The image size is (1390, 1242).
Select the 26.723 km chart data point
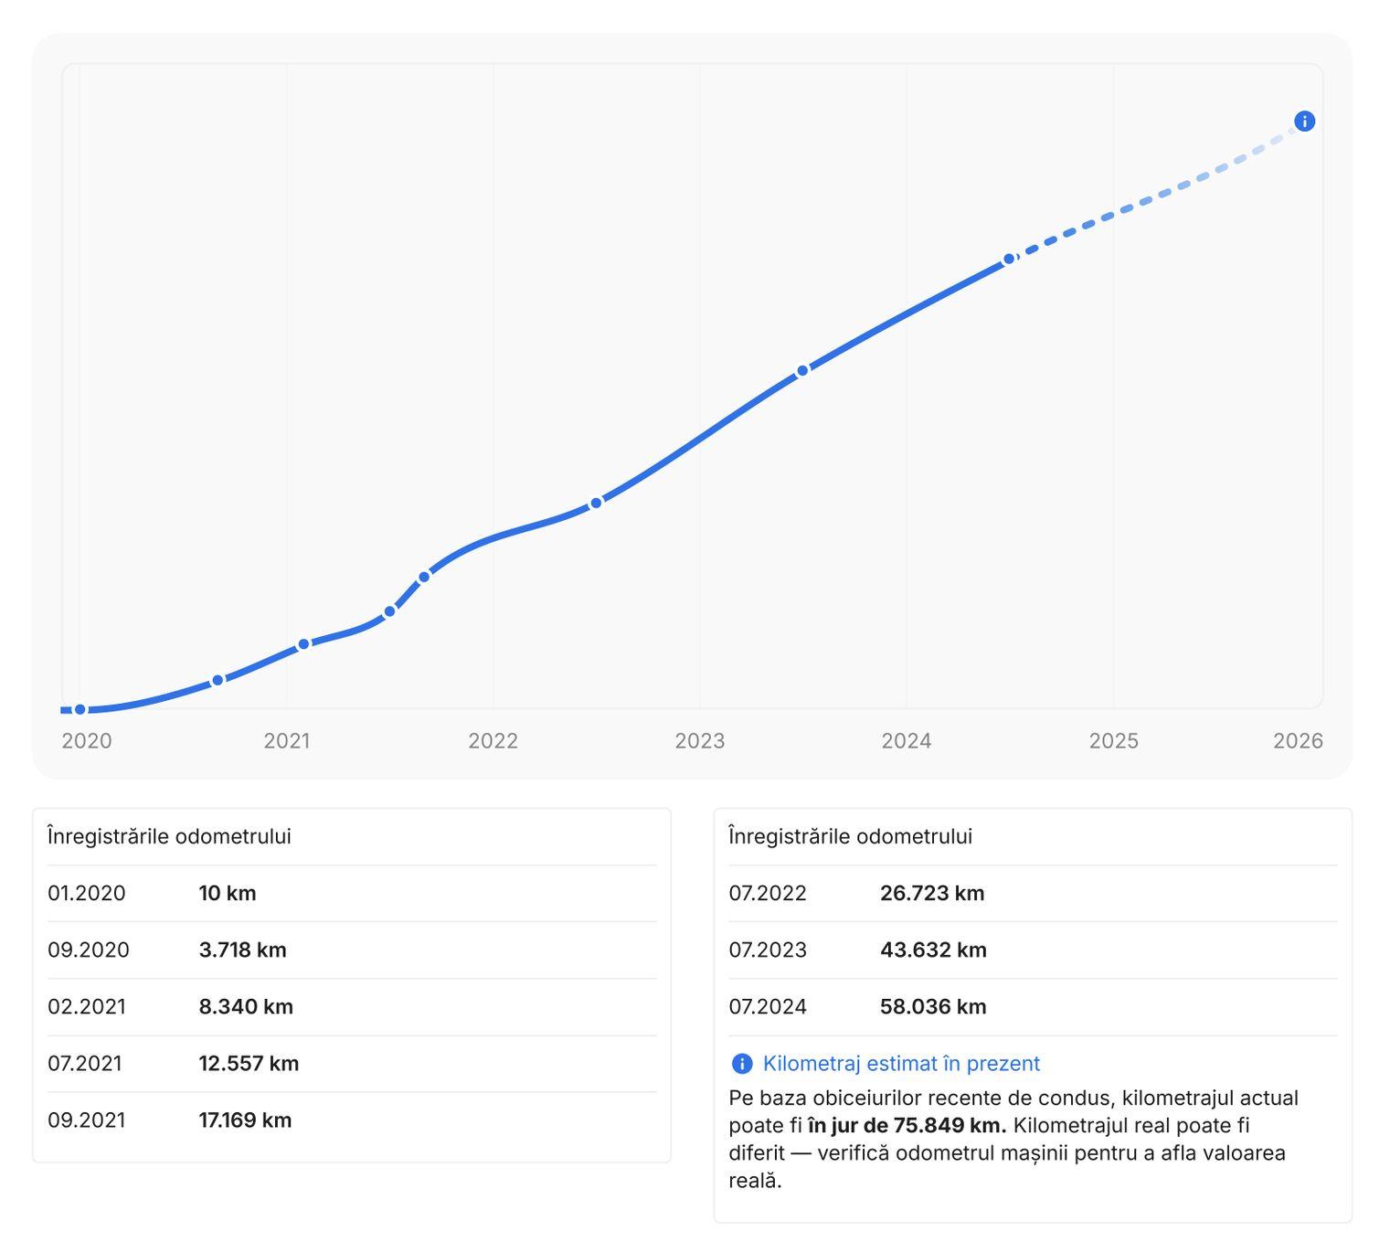(596, 503)
